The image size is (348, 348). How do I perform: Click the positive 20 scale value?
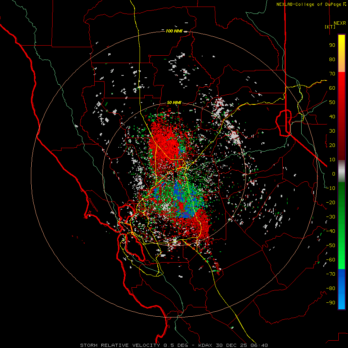click(x=332, y=145)
